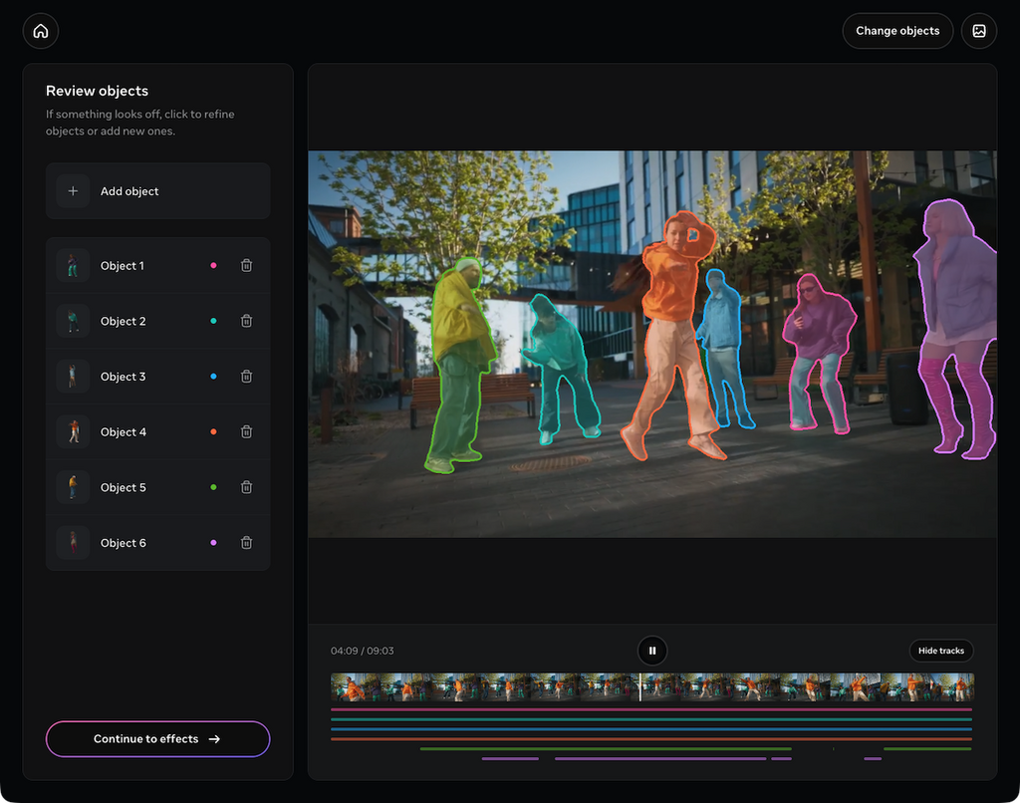Delete Object 4 with trash icon
The image size is (1020, 803).
246,432
